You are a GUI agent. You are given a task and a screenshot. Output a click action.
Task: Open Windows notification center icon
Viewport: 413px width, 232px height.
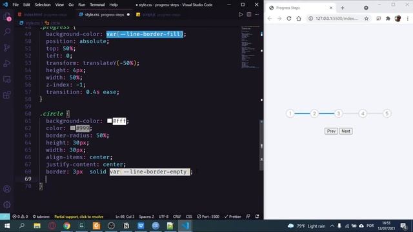[x=403, y=226]
